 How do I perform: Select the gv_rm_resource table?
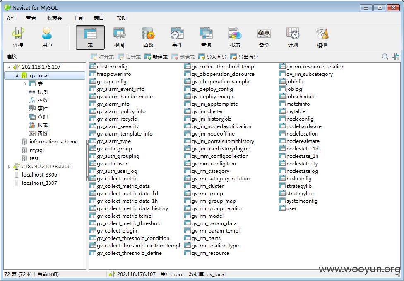click(207, 253)
